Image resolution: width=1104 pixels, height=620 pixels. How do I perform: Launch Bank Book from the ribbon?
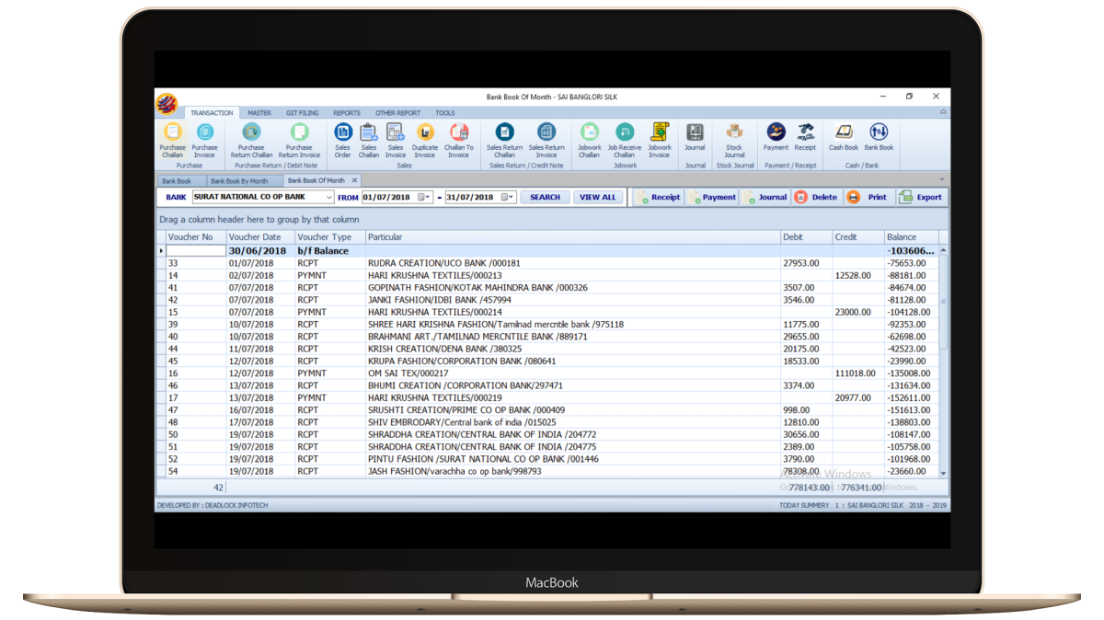click(879, 134)
